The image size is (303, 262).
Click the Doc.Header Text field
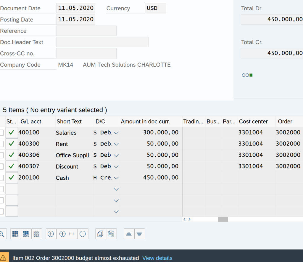point(102,42)
